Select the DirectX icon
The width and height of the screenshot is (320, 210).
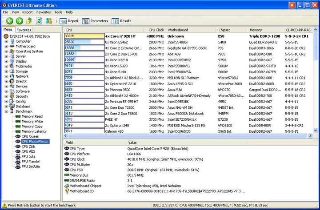(x=12, y=81)
